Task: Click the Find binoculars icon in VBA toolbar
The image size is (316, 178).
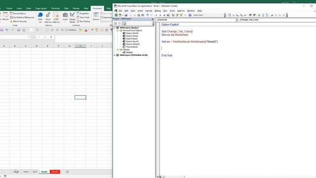Action: pyautogui.click(x=143, y=15)
